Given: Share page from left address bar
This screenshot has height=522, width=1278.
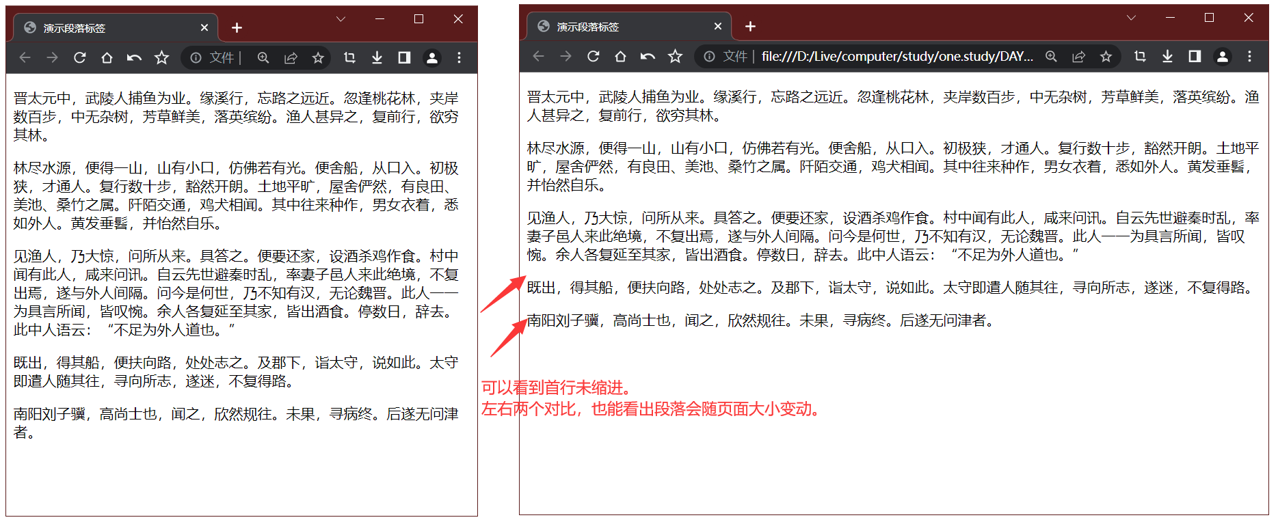Looking at the screenshot, I should click(291, 58).
